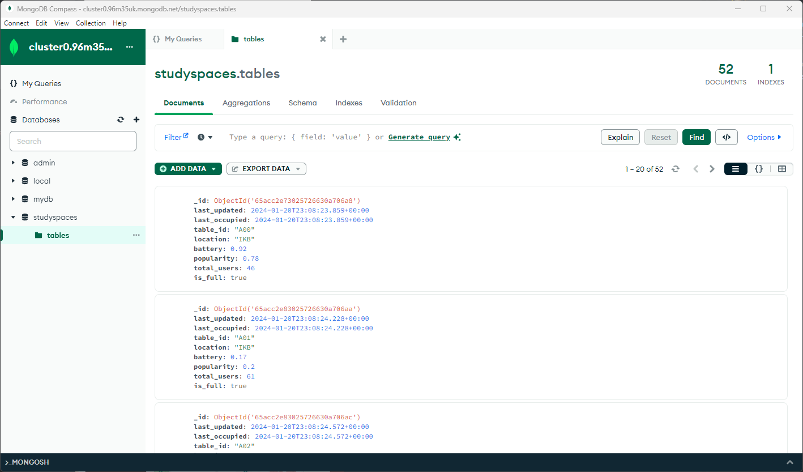Open the ADD DATA dropdown
803x472 pixels.
pos(188,169)
